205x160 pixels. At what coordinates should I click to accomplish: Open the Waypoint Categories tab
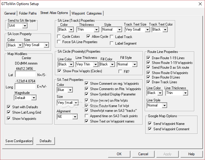click(x=87, y=13)
